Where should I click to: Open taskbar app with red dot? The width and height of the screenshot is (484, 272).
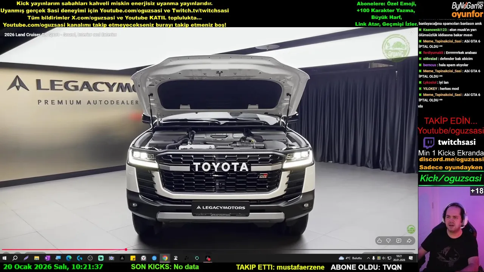point(208,258)
